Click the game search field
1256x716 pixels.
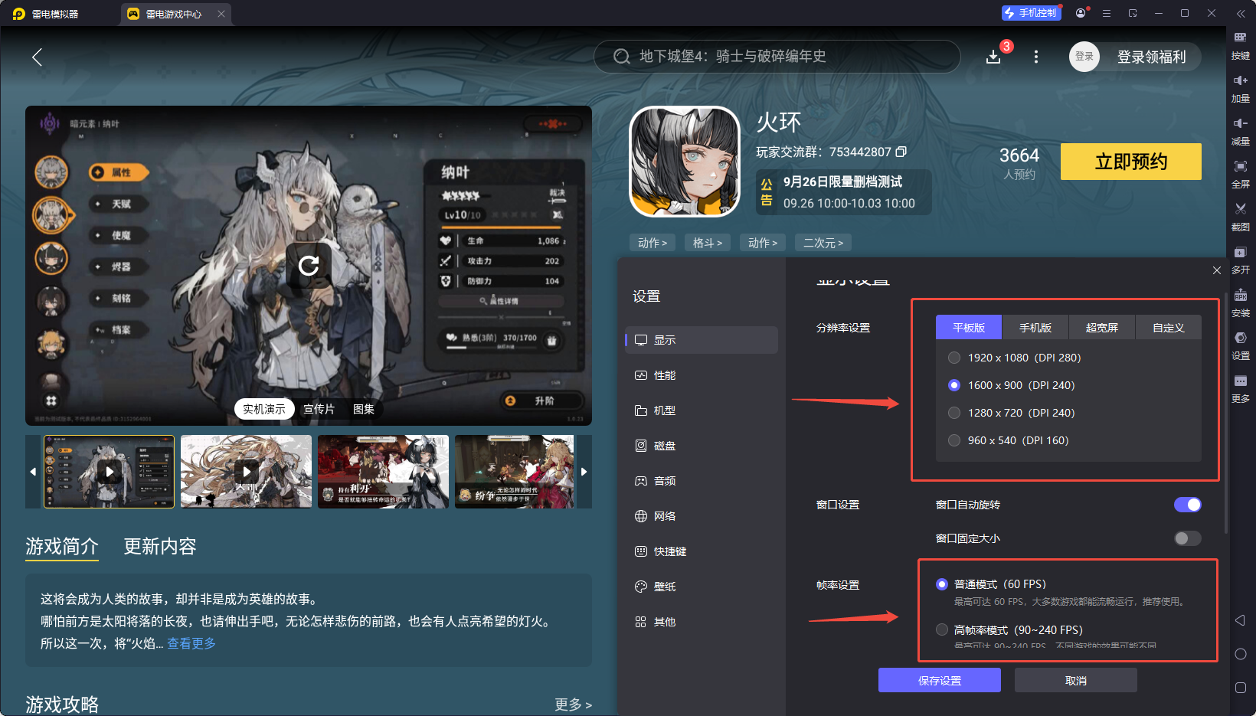click(x=777, y=57)
